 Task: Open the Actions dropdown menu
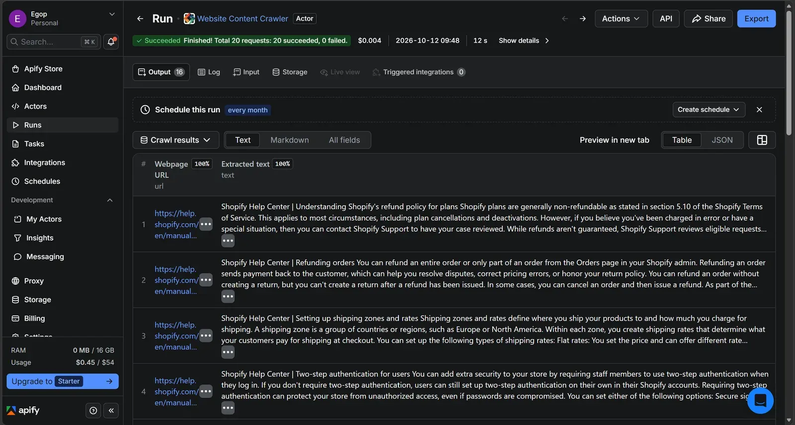(x=621, y=19)
